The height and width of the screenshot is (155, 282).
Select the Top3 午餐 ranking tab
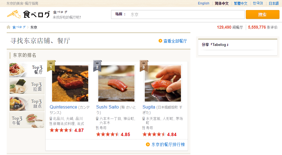(x=27, y=120)
